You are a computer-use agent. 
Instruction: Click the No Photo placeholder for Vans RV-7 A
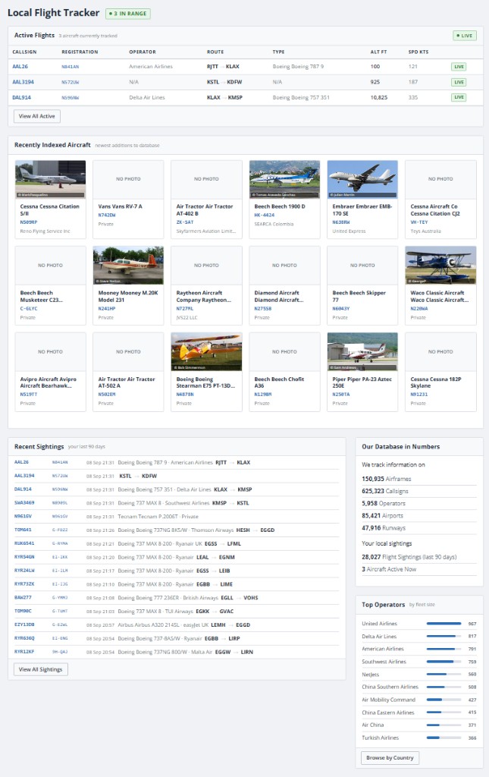[128, 179]
